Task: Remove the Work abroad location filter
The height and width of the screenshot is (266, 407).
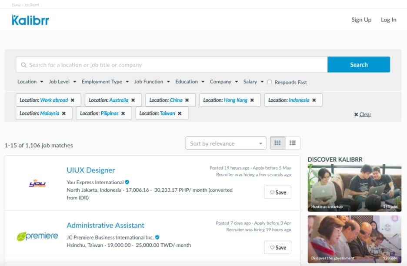Action: tap(73, 100)
